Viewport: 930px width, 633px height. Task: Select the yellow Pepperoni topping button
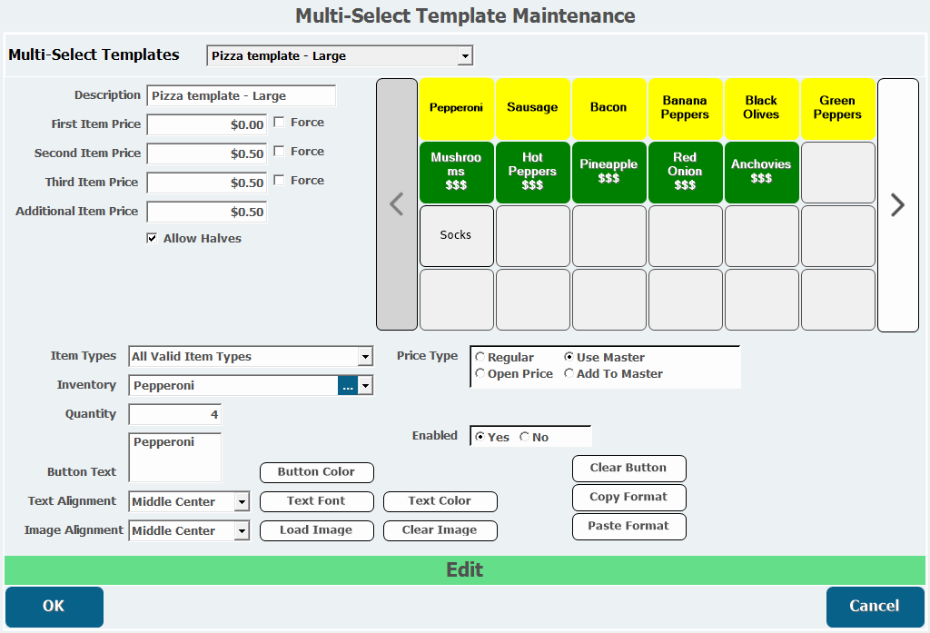(x=456, y=108)
